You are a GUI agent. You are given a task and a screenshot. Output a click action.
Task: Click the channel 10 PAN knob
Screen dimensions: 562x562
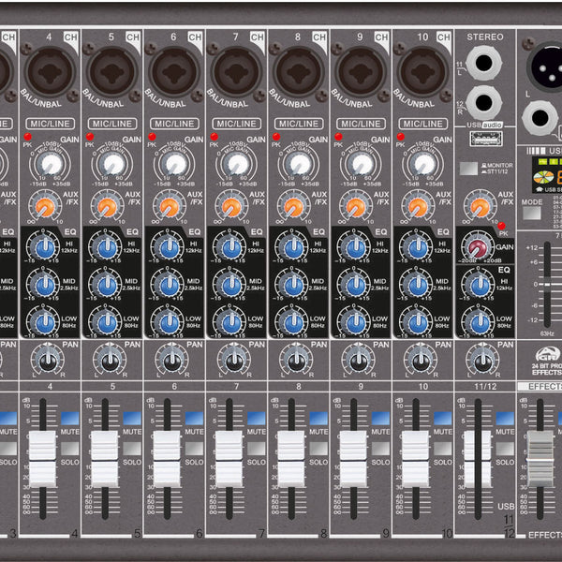[x=421, y=361]
